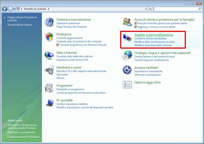
Task: Click Riproduci CD o altri supporti automaticamente
Action: coord(81,71)
